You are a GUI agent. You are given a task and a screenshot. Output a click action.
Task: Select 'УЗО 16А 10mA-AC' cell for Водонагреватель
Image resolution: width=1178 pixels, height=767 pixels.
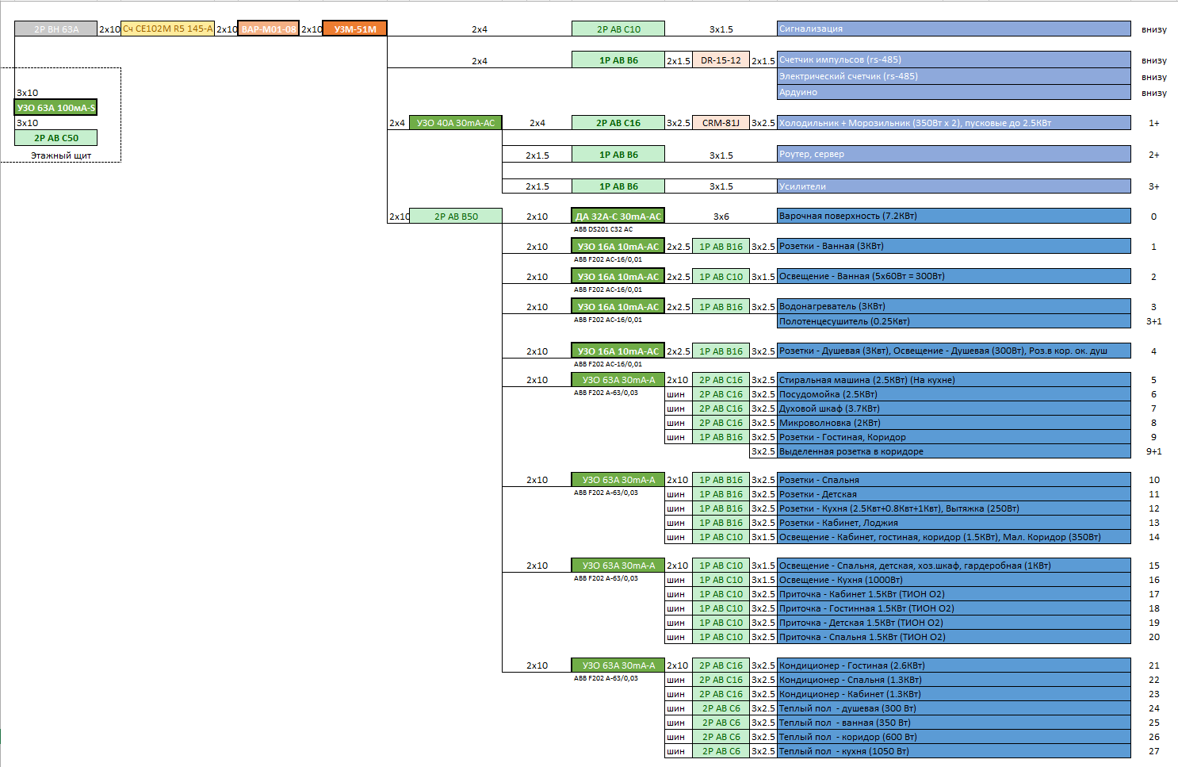(x=618, y=306)
